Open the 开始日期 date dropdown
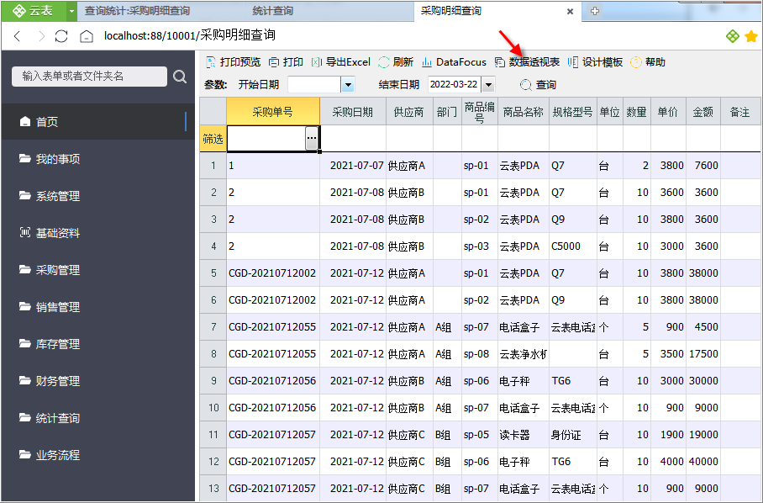This screenshot has width=763, height=503. (348, 85)
